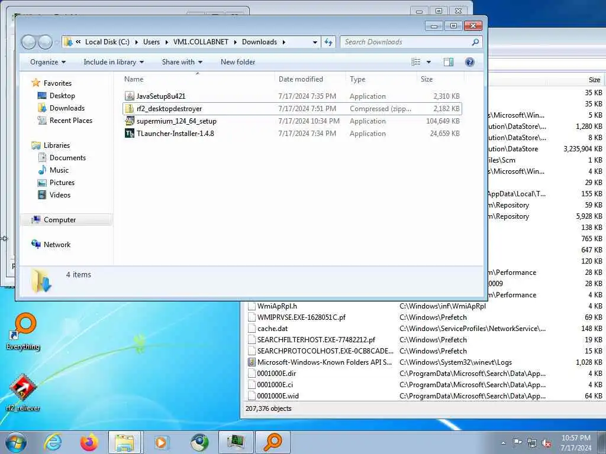Launch Internet Explorer from taskbar
This screenshot has height=454, width=606.
(53, 442)
